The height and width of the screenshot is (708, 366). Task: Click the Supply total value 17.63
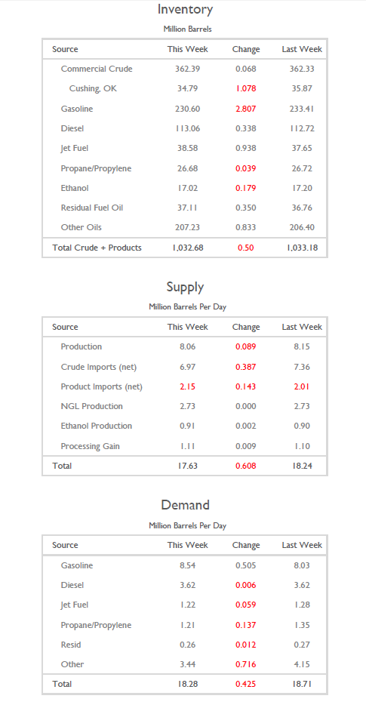point(188,466)
